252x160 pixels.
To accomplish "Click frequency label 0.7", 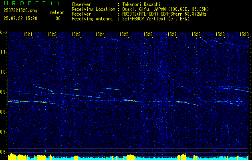I will click(3, 132).
